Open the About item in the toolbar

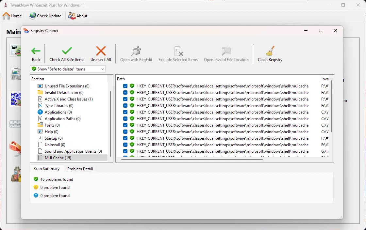[78, 16]
